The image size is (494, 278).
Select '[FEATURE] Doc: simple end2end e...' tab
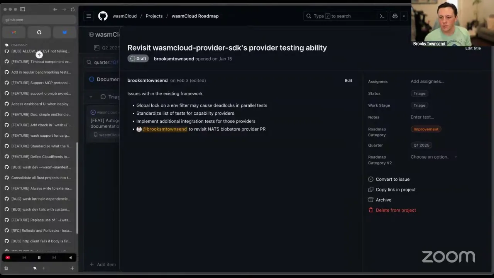(x=39, y=115)
